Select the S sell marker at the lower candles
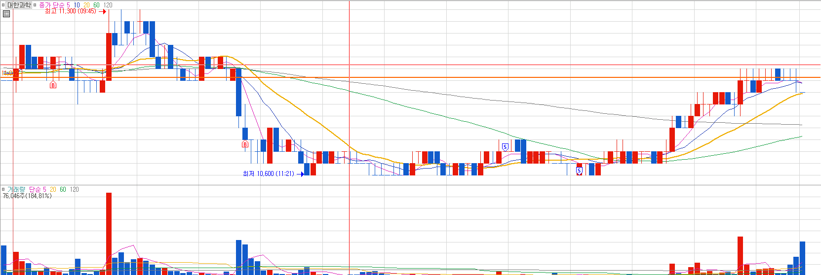The height and width of the screenshot is (275, 821). 579,171
